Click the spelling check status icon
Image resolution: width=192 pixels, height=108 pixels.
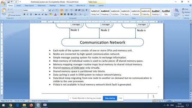click(x=28, y=101)
